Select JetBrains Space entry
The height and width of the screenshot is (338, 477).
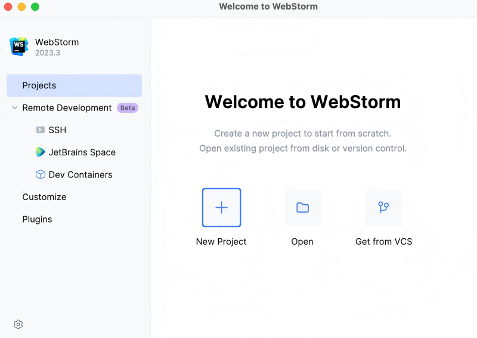82,152
